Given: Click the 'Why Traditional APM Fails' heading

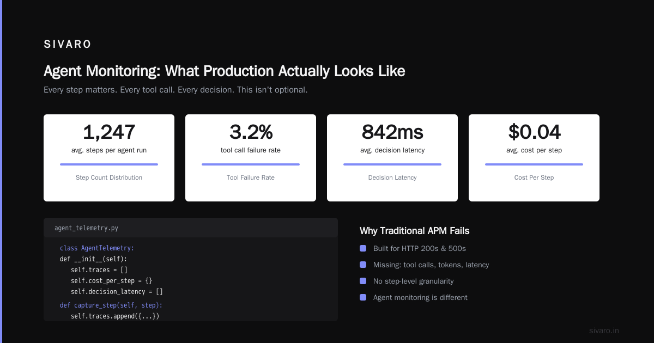Looking at the screenshot, I should 415,231.
